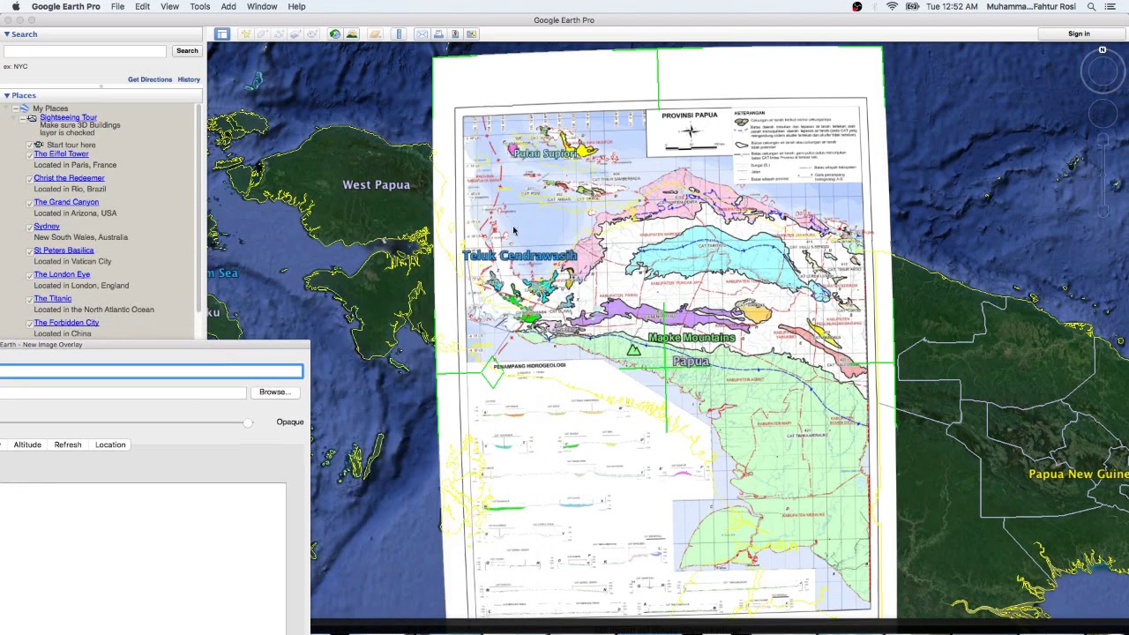The image size is (1129, 635).
Task: Open Notification Center in the menu bar
Action: tap(1110, 6)
